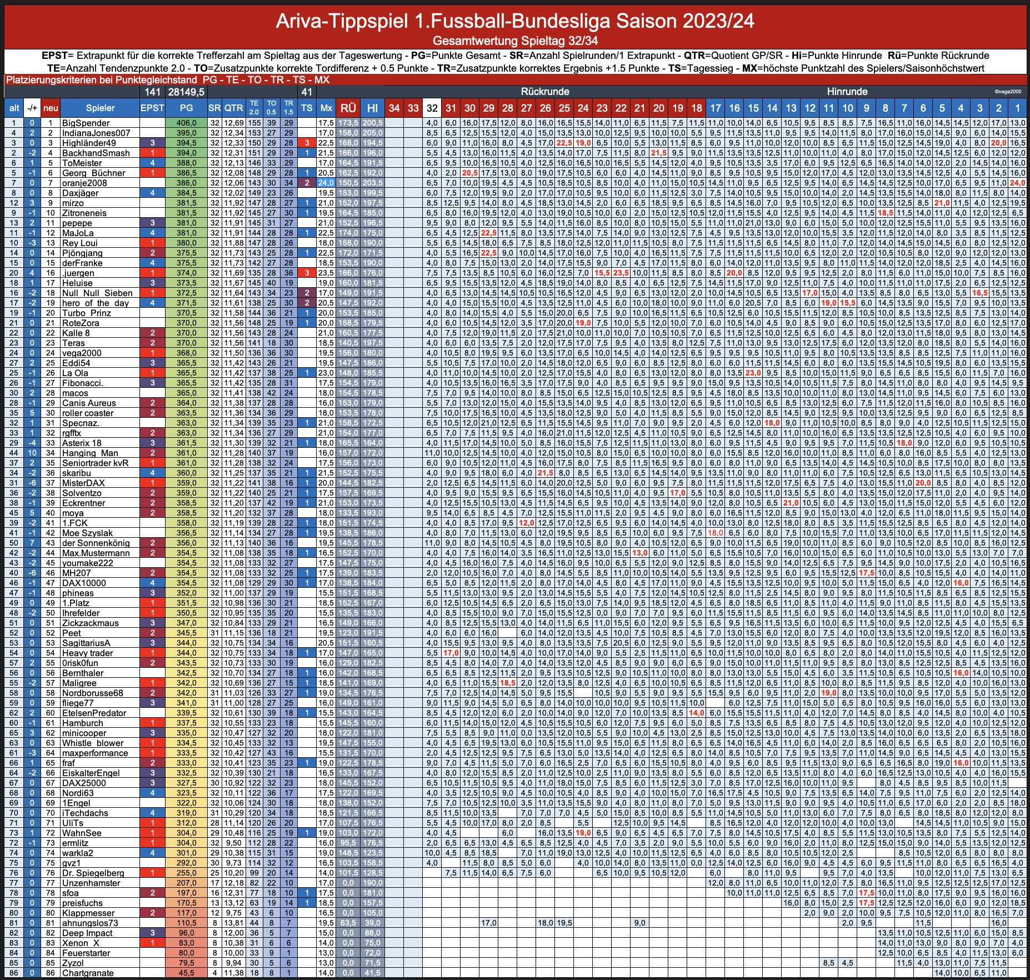Select player name 'Whistle_blower'
The height and width of the screenshot is (980, 1030).
pos(93,743)
